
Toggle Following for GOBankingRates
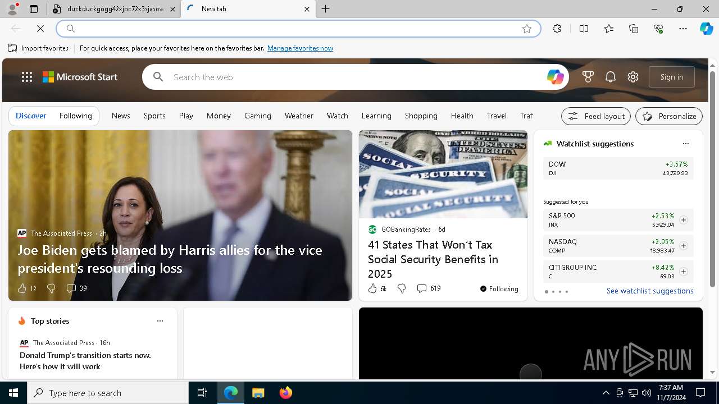pyautogui.click(x=499, y=289)
